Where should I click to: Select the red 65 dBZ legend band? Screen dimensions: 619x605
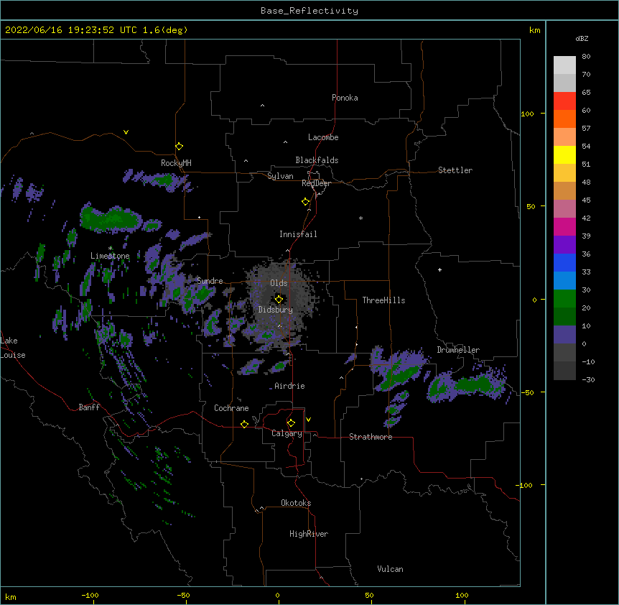point(564,101)
